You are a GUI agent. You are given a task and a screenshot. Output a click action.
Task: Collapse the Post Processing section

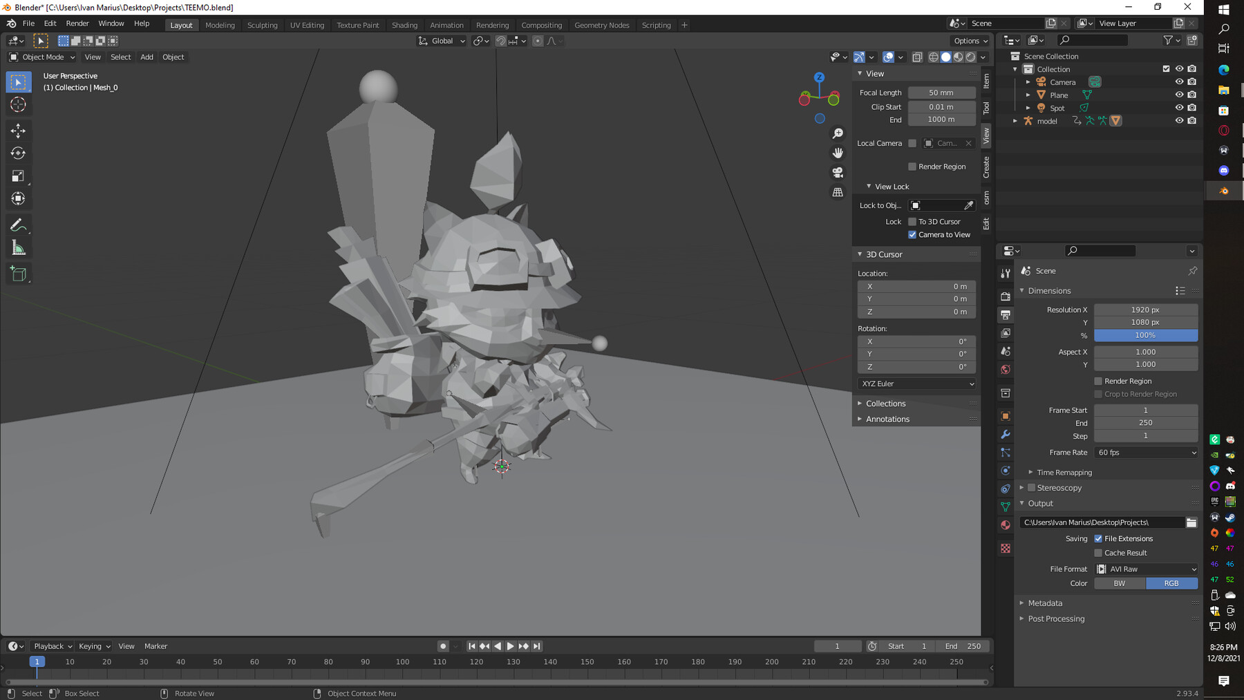coord(1055,618)
